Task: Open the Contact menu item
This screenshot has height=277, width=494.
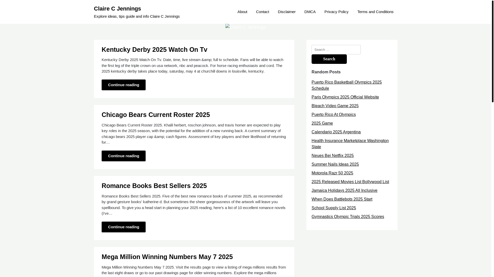Action: pyautogui.click(x=262, y=12)
